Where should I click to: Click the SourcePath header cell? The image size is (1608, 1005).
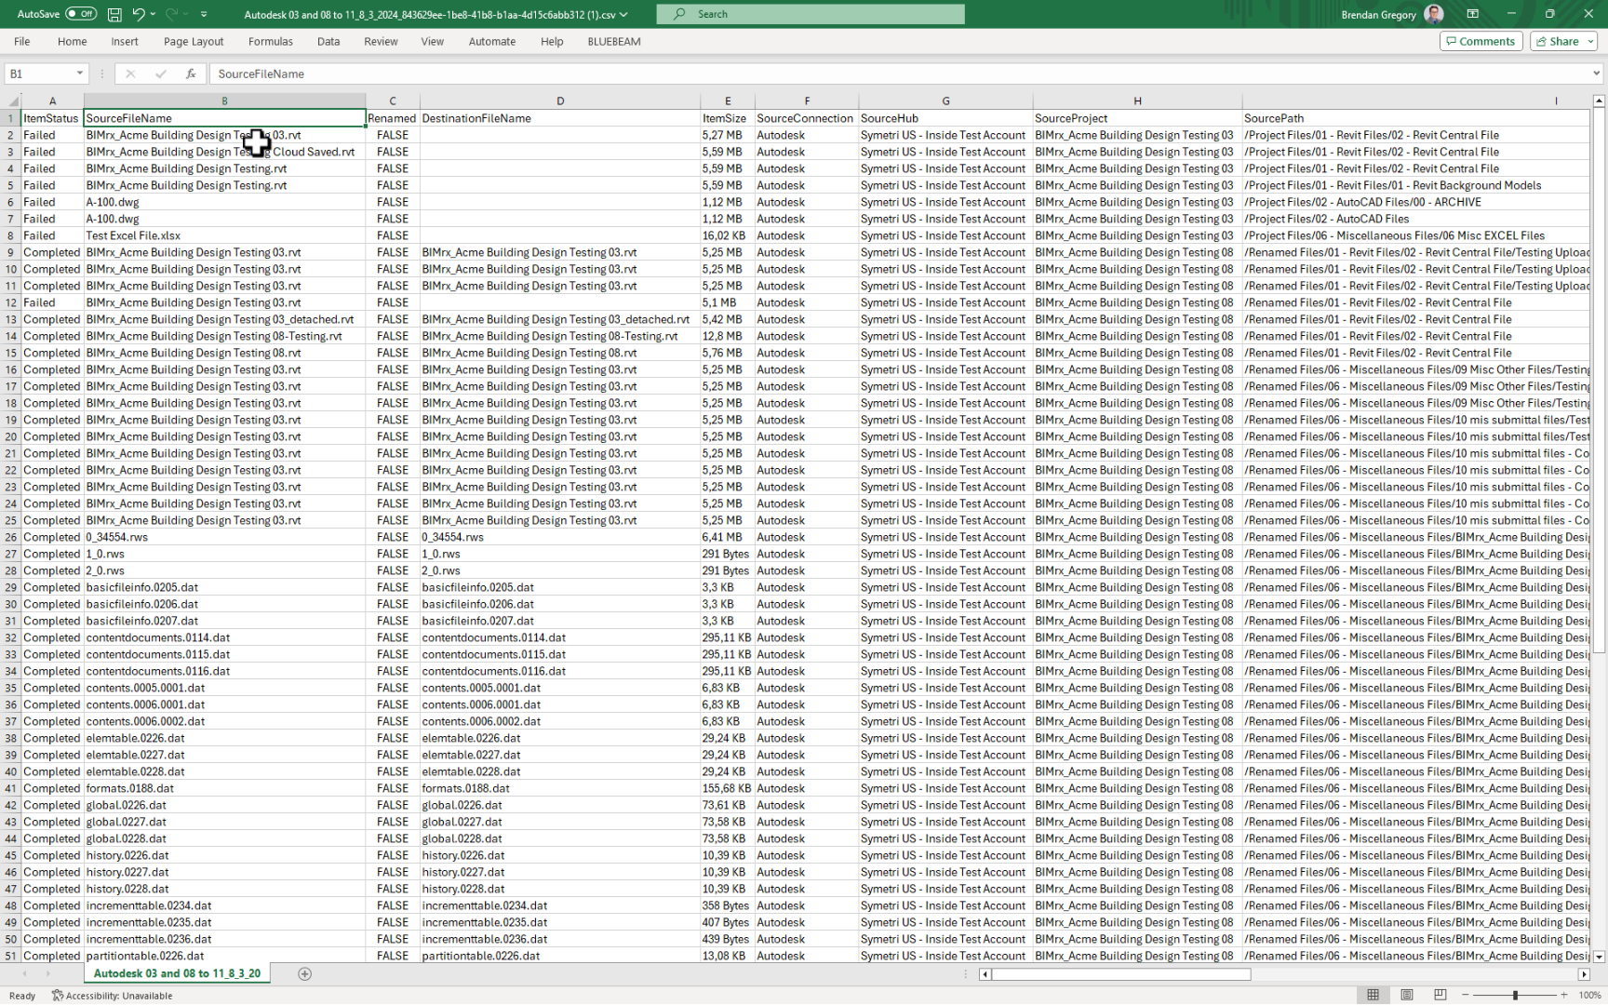click(x=1415, y=118)
